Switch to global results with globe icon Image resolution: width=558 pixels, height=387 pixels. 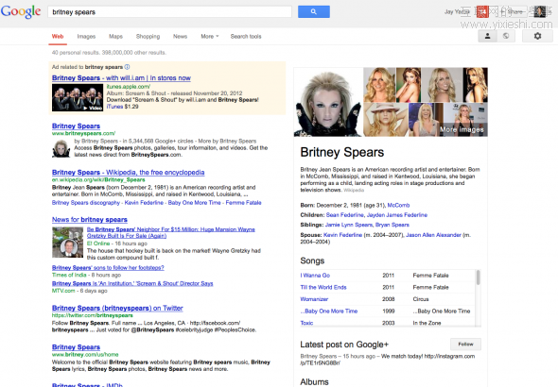tap(506, 36)
